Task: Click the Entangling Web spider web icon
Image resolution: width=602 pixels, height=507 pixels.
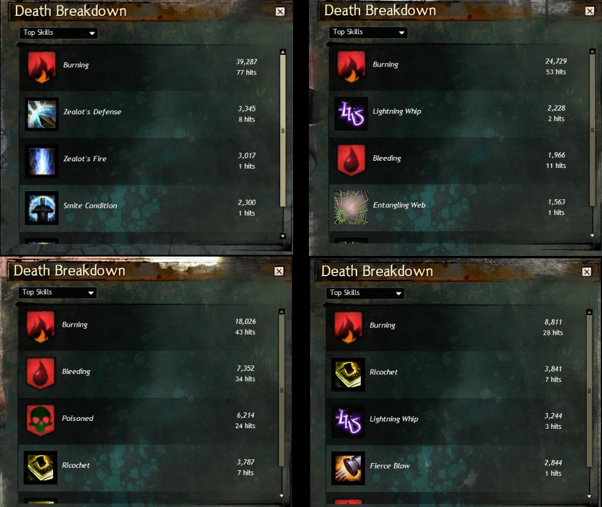Action: point(351,208)
